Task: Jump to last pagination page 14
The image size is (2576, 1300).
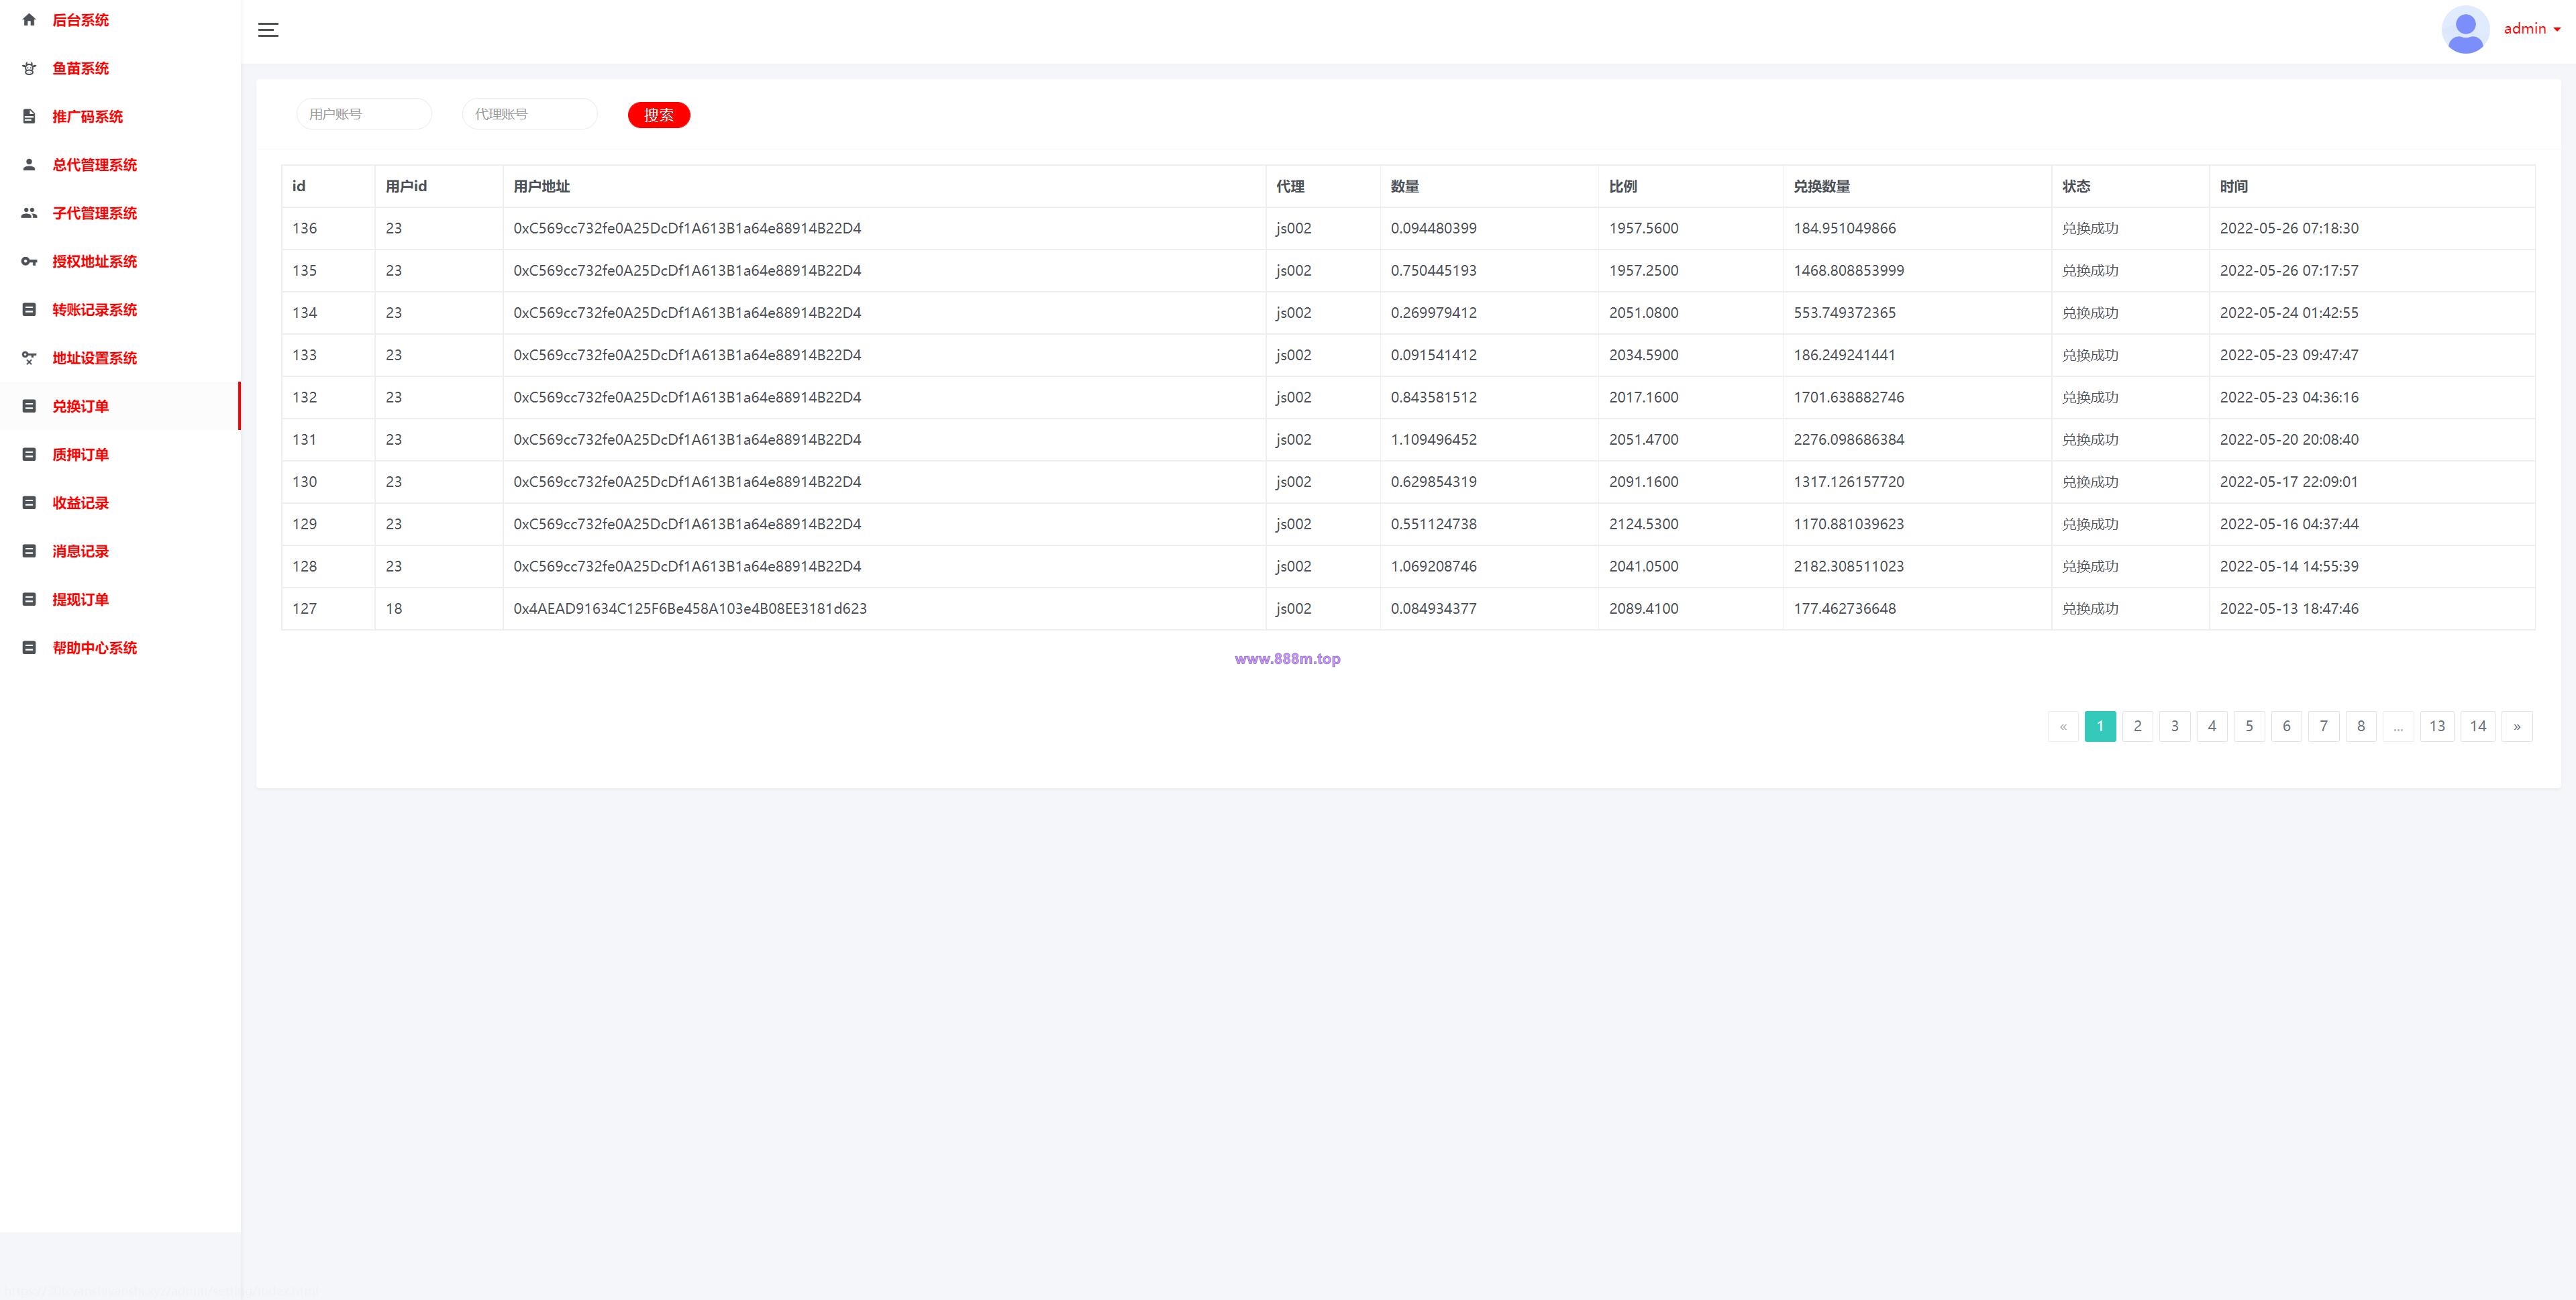Action: pos(2478,726)
